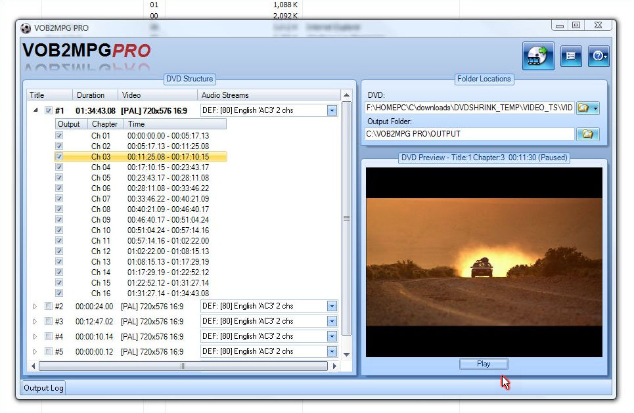Screen dimensions: 634x413
Task: Expand title #3 chapters
Action: pos(35,322)
